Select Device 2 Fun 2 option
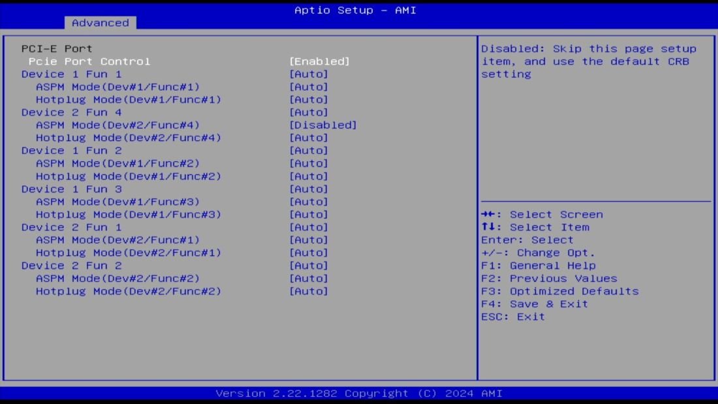Viewport: 718px width, 404px height. click(x=71, y=266)
